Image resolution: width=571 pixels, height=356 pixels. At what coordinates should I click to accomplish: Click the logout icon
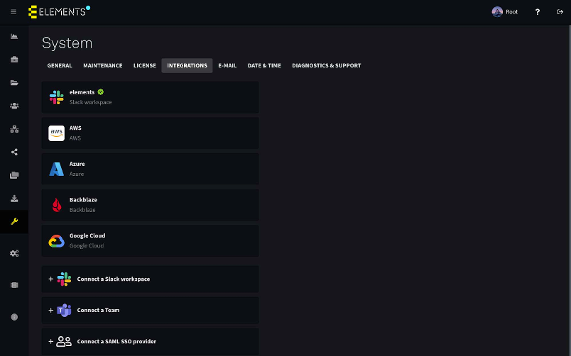pos(560,12)
